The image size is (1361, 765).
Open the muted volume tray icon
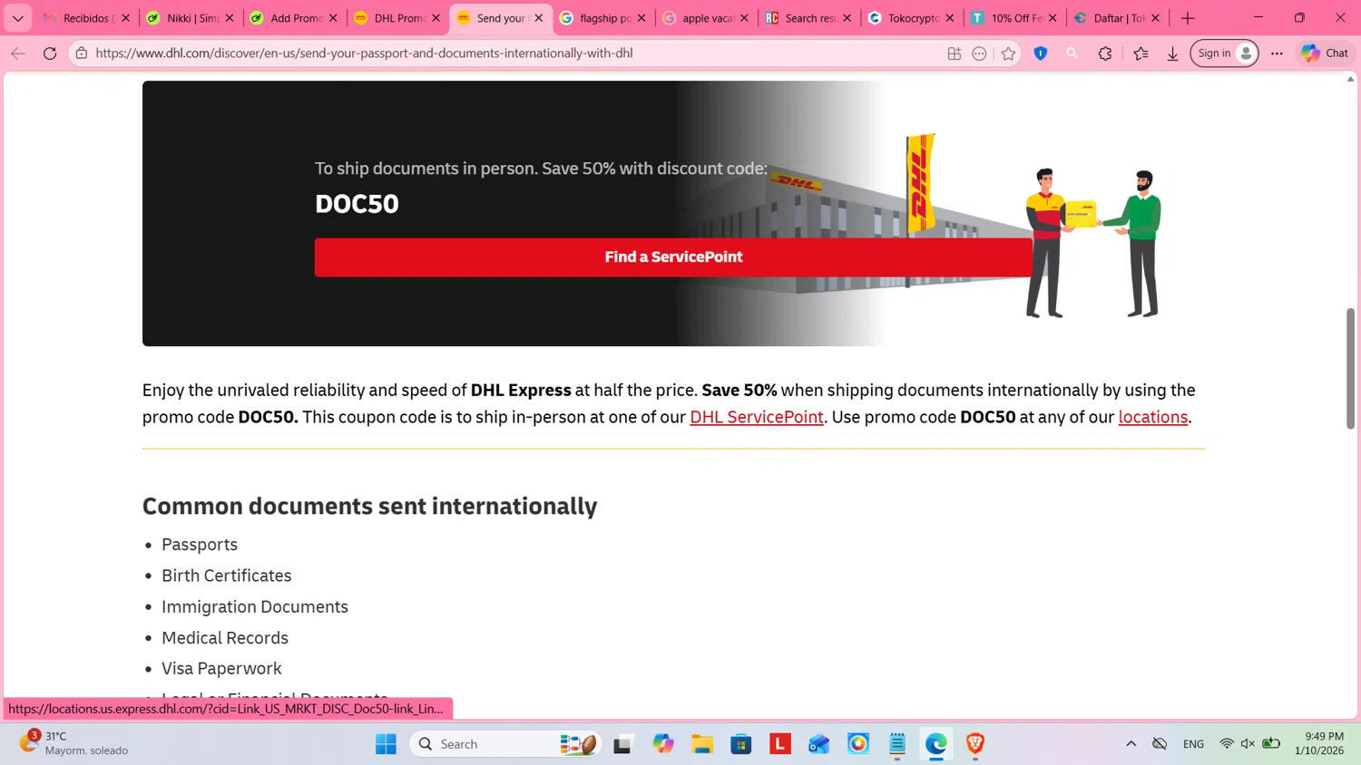[x=1248, y=744]
